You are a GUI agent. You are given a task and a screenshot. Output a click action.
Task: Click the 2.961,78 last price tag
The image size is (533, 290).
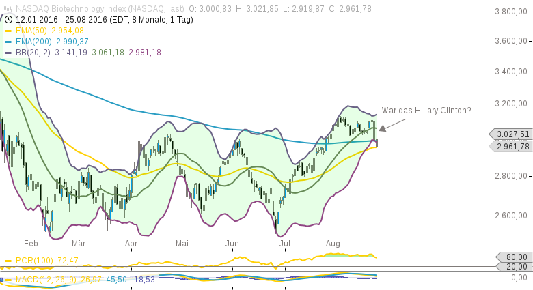click(x=510, y=147)
